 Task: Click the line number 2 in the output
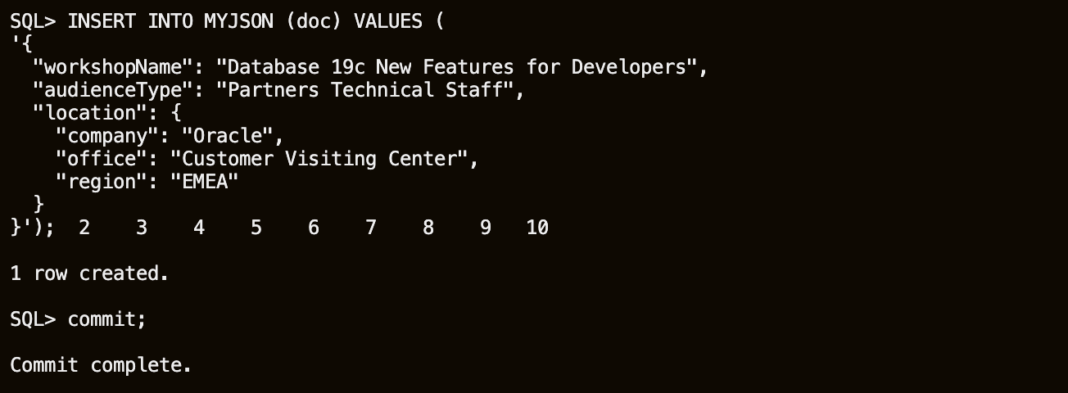(84, 228)
